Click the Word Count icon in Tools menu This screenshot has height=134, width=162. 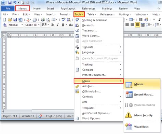(77, 36)
